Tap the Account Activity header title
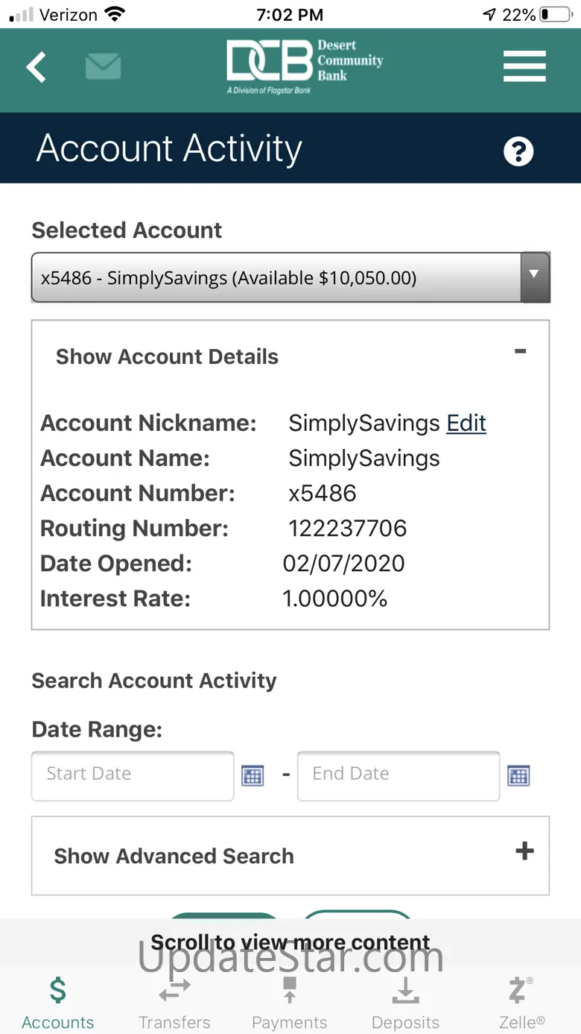The height and width of the screenshot is (1034, 581). tap(169, 148)
